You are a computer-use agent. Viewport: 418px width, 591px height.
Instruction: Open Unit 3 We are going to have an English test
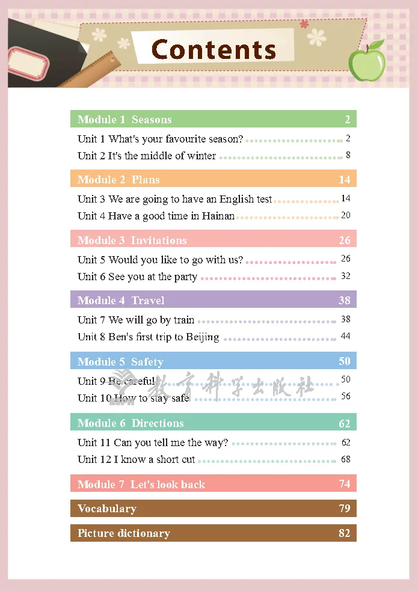tap(175, 199)
